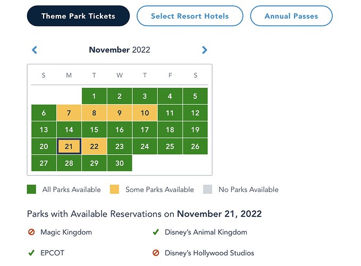Click the yellow Some Parks Available swatch
The image size is (361, 266).
[x=114, y=189]
